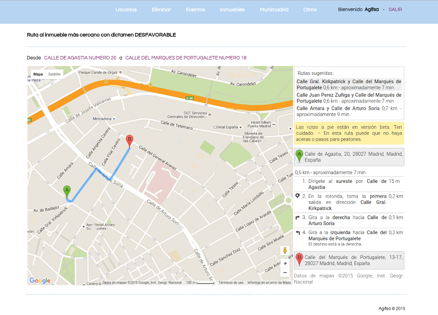This screenshot has width=438, height=315.
Task: Click the red marker B on the map
Action: (129, 140)
